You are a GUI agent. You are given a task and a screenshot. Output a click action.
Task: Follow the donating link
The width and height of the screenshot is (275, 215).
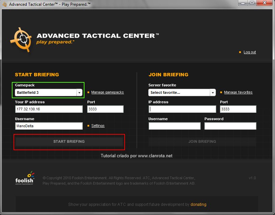[x=198, y=205]
